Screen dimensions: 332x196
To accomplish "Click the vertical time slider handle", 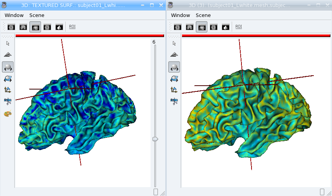I will tap(155, 139).
